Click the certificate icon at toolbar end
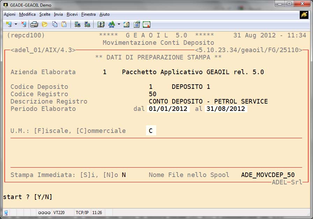This screenshot has width=313, height=219. point(147,24)
